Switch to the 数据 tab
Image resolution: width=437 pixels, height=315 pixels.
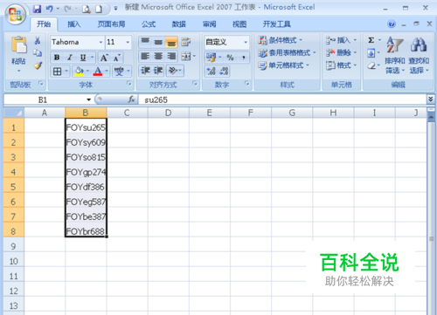[178, 24]
